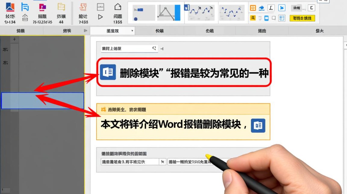
Task: Click the tan grid ribbon icon labeled 44
Action: point(61,7)
